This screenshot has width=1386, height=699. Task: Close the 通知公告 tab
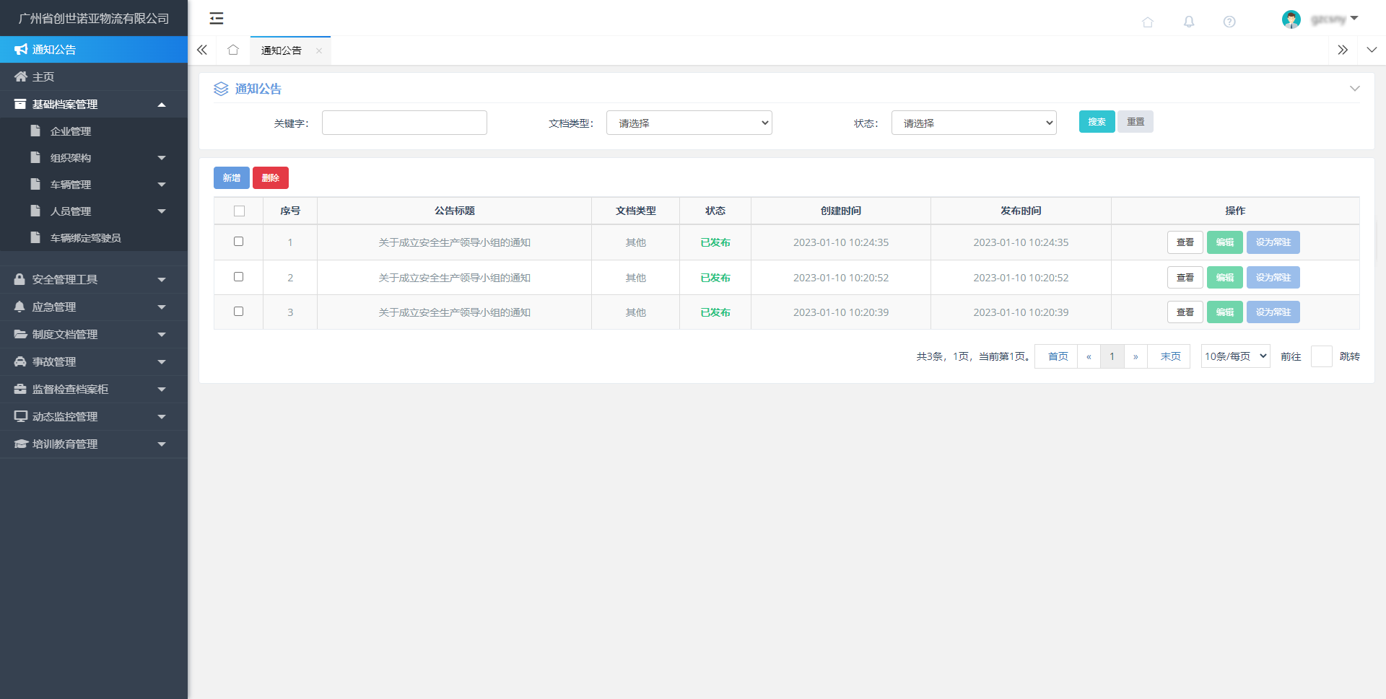click(x=318, y=50)
